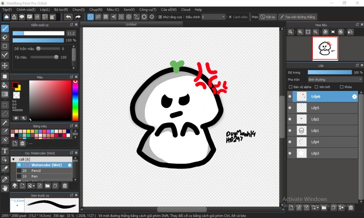The width and height of the screenshot is (364, 218).
Task: Undock the Màu color panel
Action: (x=71, y=77)
